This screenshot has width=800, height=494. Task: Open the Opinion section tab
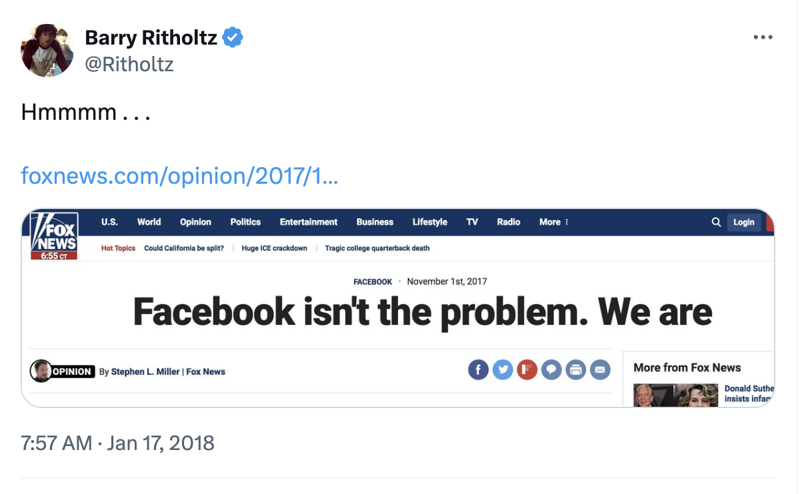(195, 222)
